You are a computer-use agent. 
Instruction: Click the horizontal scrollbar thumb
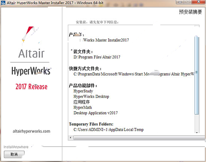coord(139,138)
